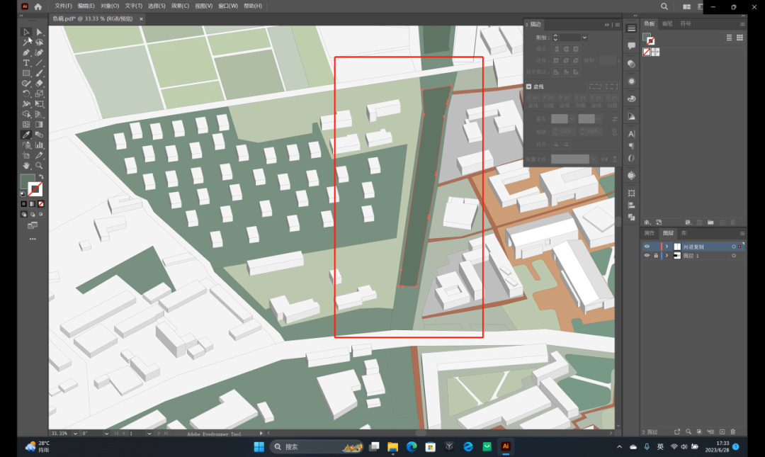Select the Gradient tool
Screen dimensions: 765x457
[39, 125]
